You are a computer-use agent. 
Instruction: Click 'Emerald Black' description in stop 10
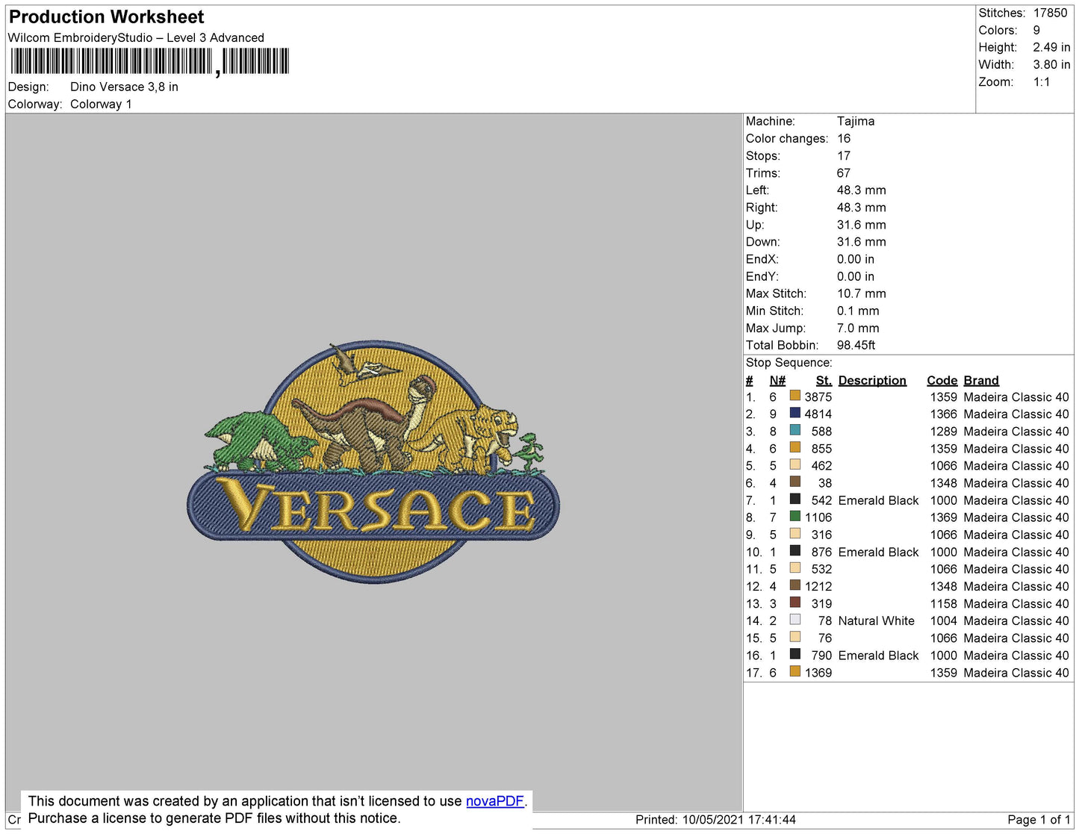[x=878, y=552]
